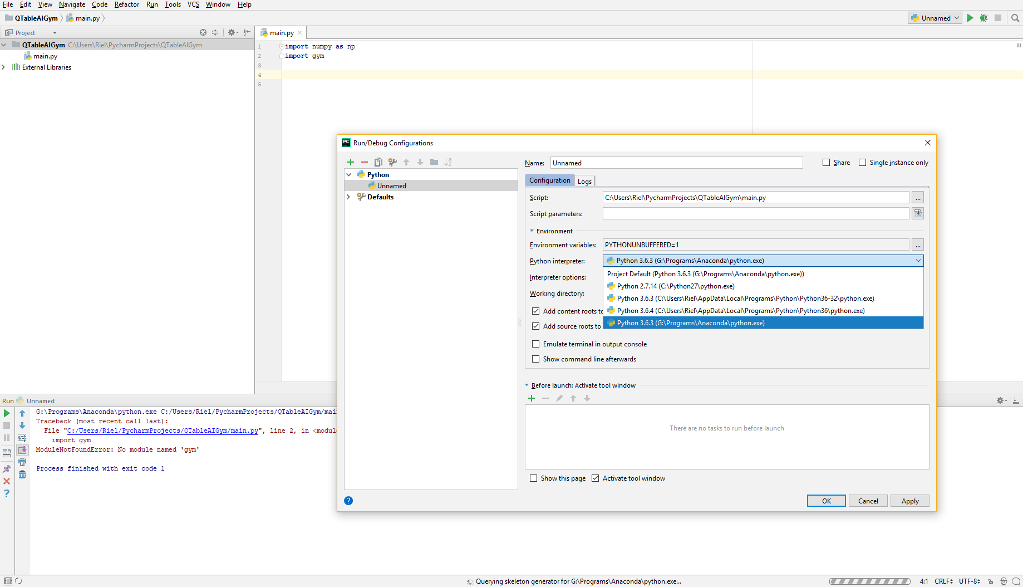Uncheck Add source roots checkbox
The image size is (1023, 587).
coord(535,326)
